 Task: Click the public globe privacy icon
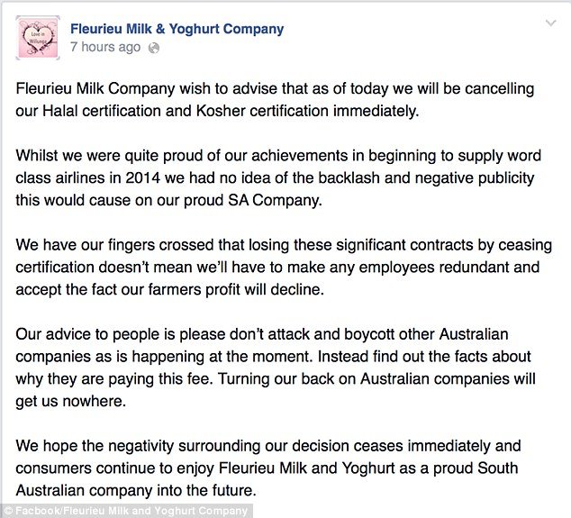pyautogui.click(x=154, y=48)
